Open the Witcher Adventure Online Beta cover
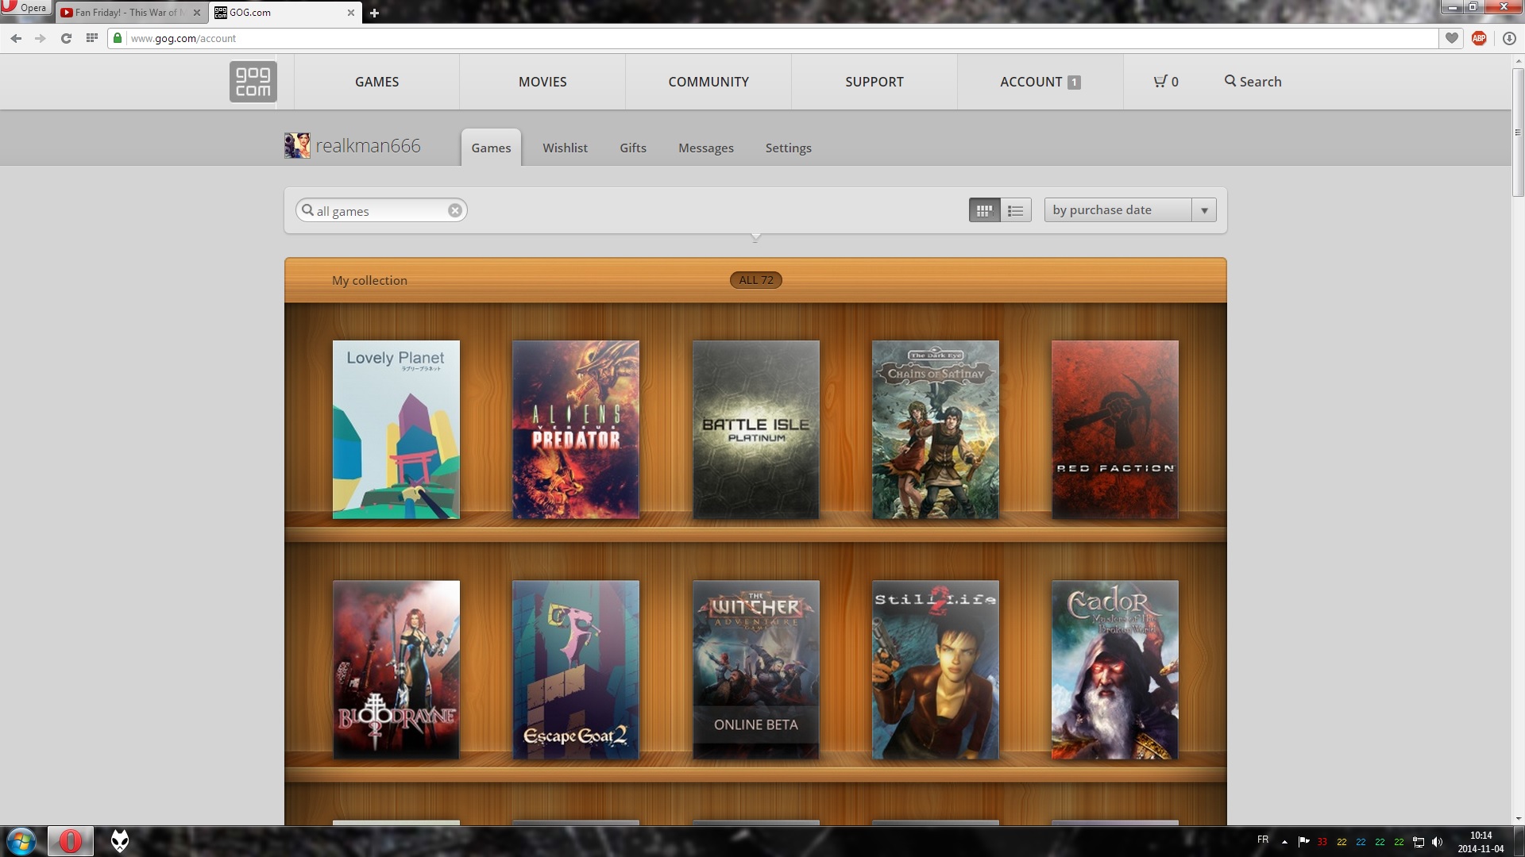The image size is (1525, 857). 755,670
